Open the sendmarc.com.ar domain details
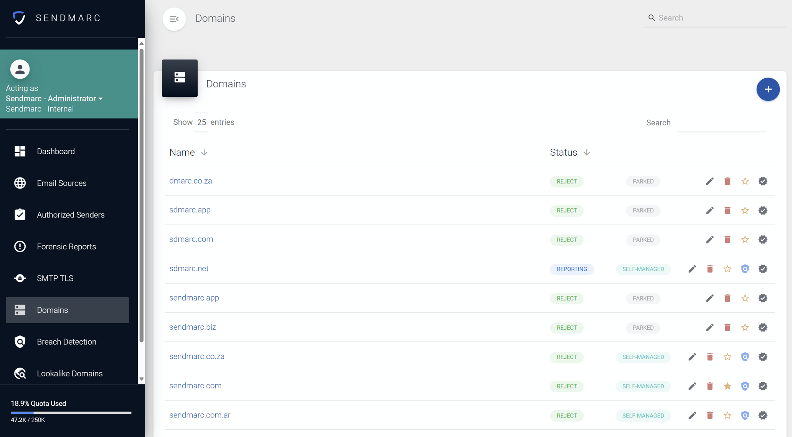Viewport: 792px width, 437px height. (200, 415)
